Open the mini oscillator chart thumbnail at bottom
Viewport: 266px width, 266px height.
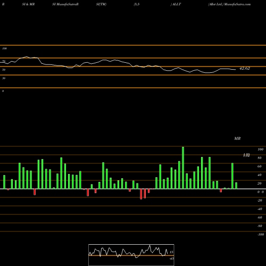(x=131, y=255)
